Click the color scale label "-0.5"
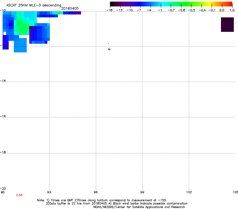 [192, 10]
